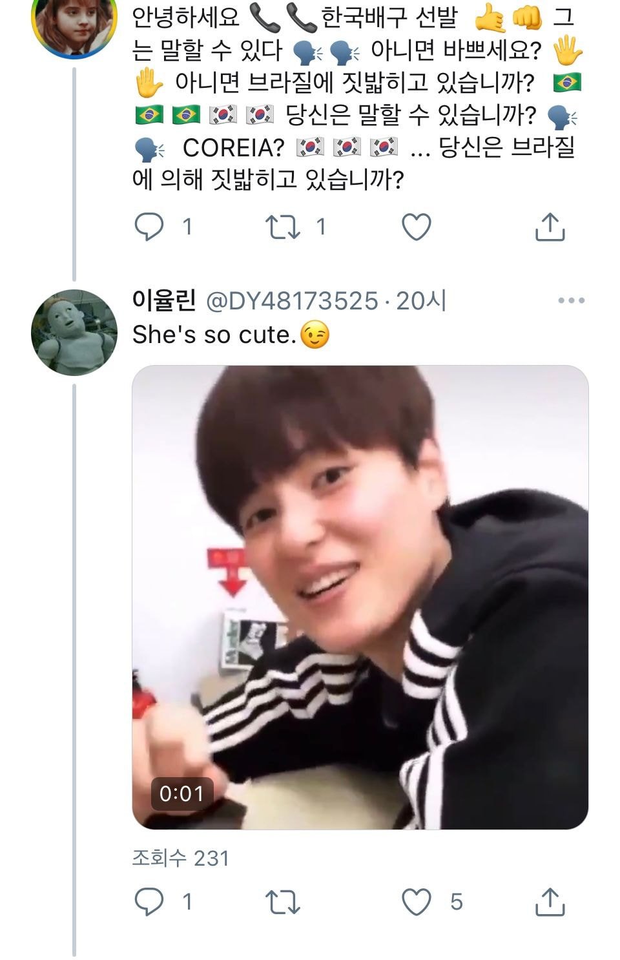The height and width of the screenshot is (960, 620).
Task: Share the "She's so cute" tweet
Action: pos(550,902)
